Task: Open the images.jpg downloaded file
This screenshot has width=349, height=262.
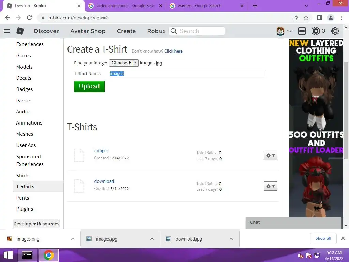Action: pyautogui.click(x=106, y=239)
